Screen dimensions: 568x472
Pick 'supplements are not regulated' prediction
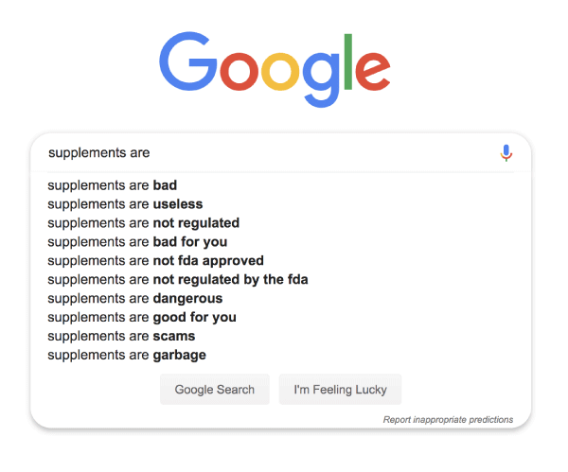point(143,222)
